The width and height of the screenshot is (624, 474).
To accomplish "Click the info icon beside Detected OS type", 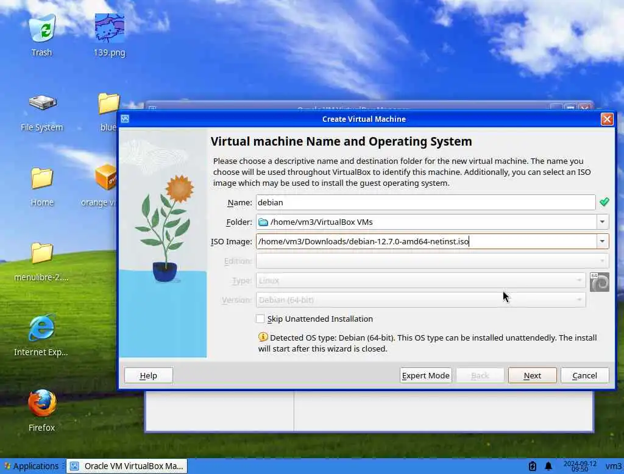I will (263, 337).
